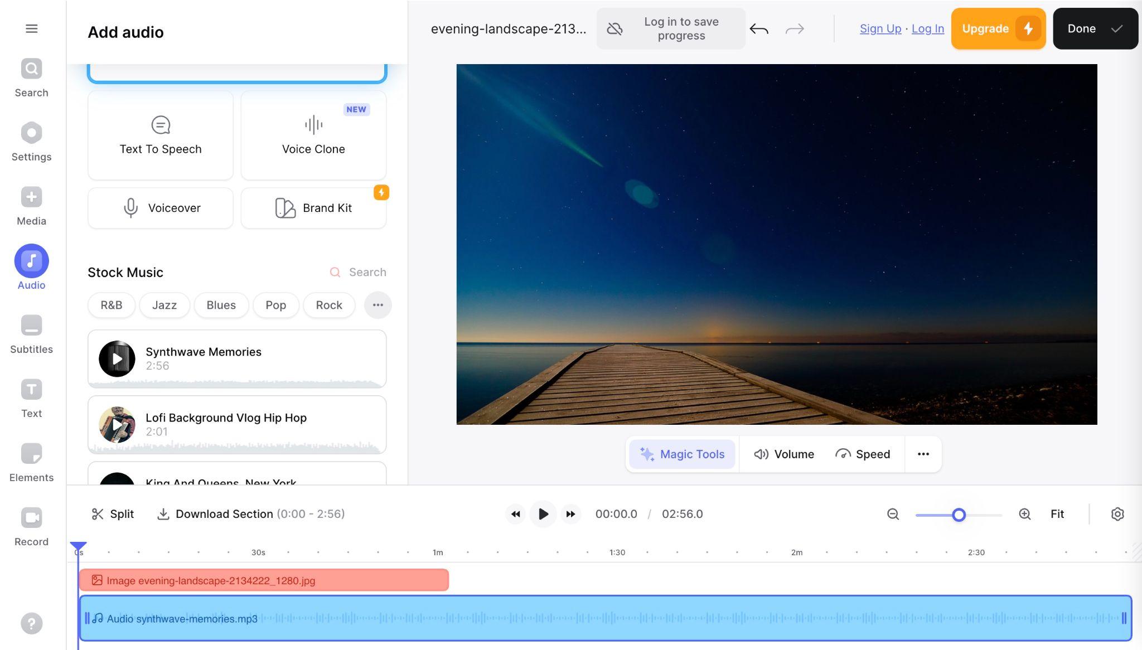Redo the last action
The image size is (1142, 650).
coord(795,28)
